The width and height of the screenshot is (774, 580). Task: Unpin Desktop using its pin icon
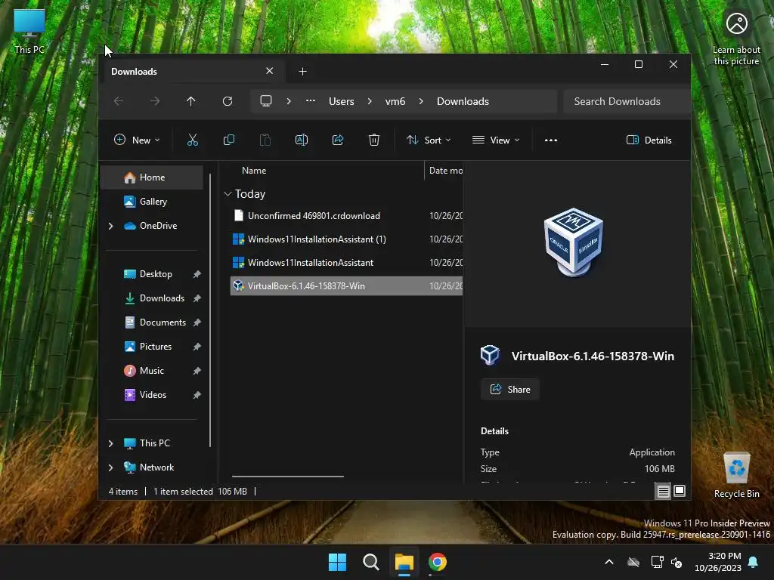click(197, 274)
